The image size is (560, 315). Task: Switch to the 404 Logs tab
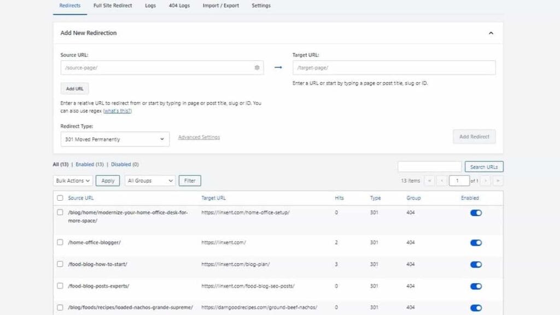click(x=179, y=5)
